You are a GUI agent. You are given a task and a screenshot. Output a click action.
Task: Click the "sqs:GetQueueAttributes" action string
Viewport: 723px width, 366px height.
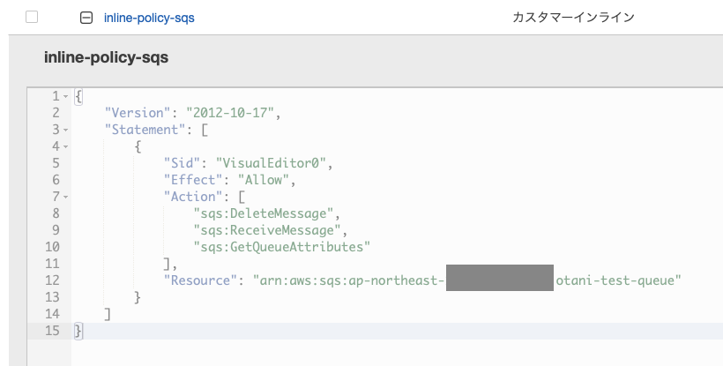(x=281, y=247)
